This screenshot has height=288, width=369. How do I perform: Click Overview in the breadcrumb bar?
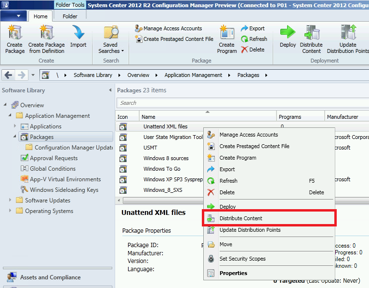pyautogui.click(x=138, y=75)
